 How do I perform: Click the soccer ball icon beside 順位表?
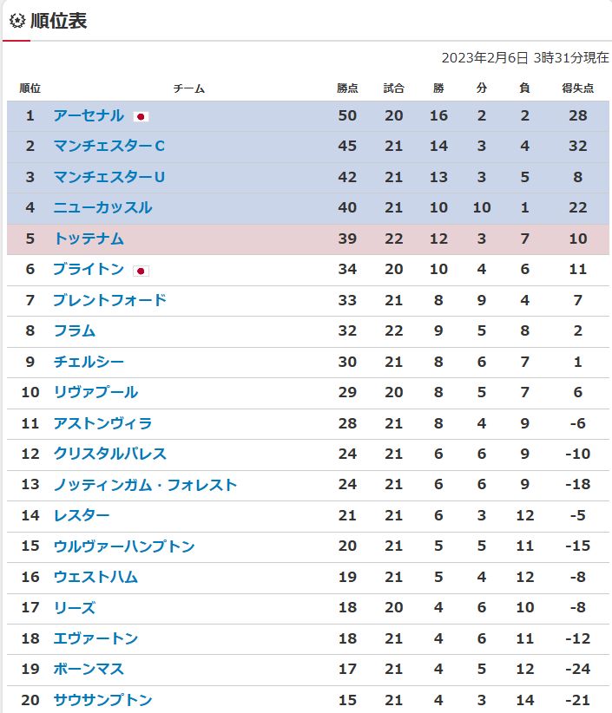point(17,21)
